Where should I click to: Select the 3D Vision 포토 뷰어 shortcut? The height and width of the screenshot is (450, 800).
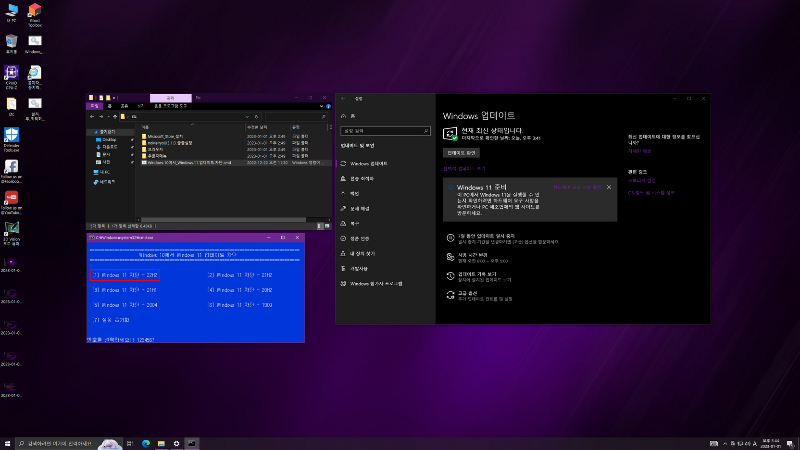[12, 234]
